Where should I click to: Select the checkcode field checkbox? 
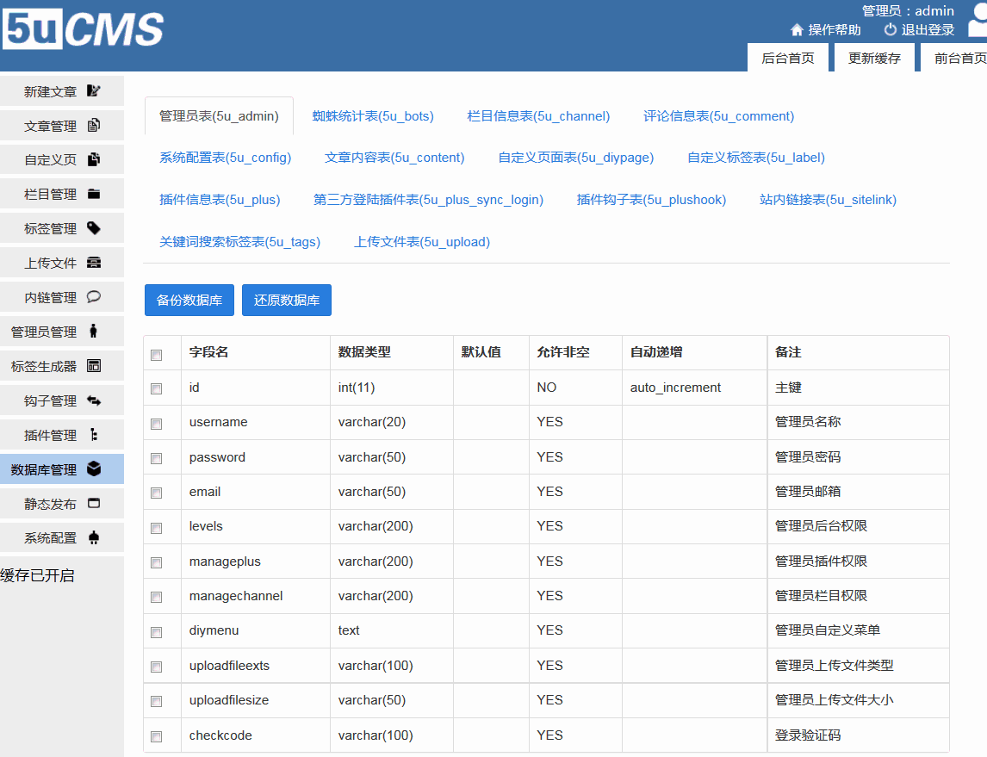click(x=156, y=736)
